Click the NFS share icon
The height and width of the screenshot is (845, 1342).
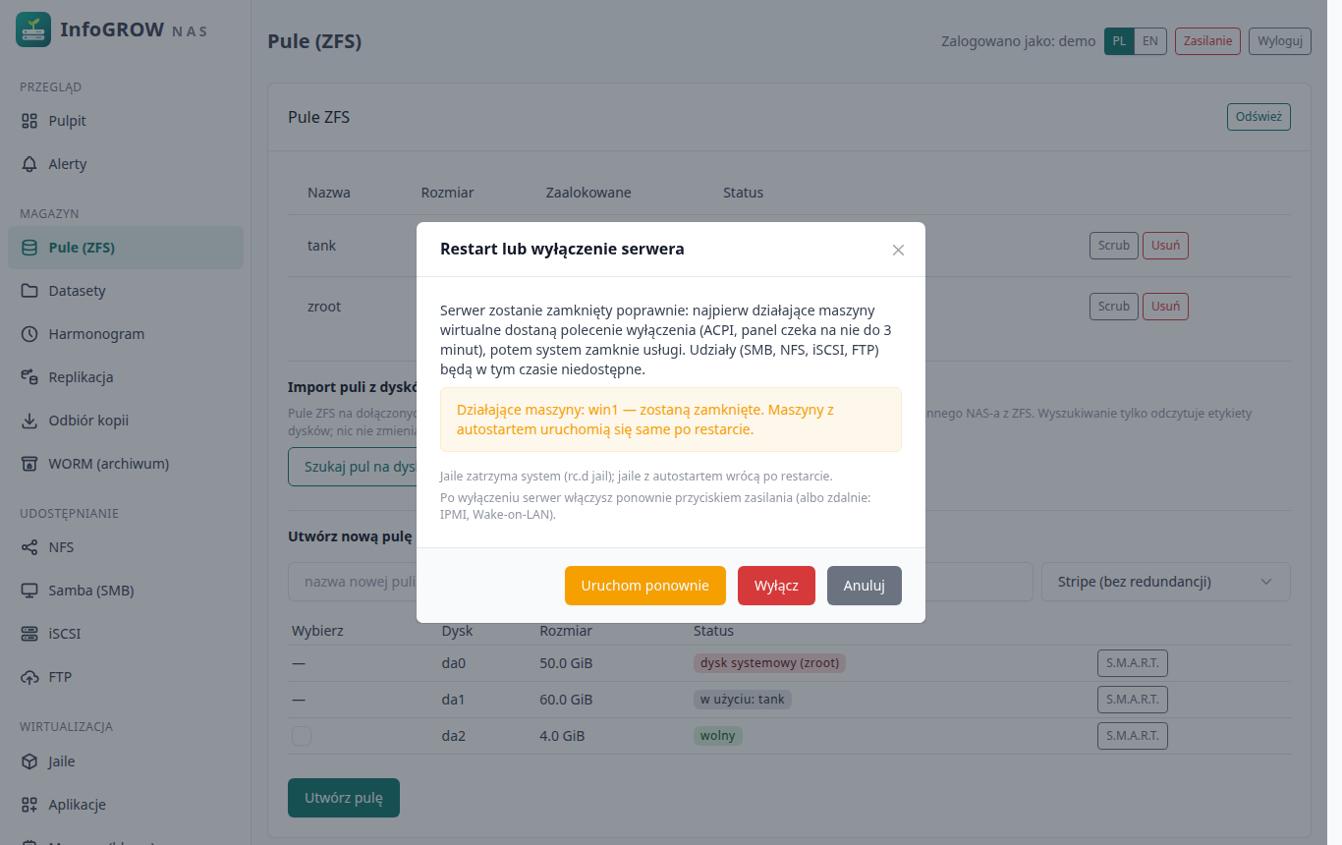(x=29, y=547)
